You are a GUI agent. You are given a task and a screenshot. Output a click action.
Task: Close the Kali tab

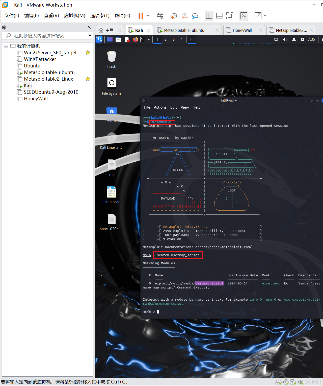pyautogui.click(x=149, y=30)
